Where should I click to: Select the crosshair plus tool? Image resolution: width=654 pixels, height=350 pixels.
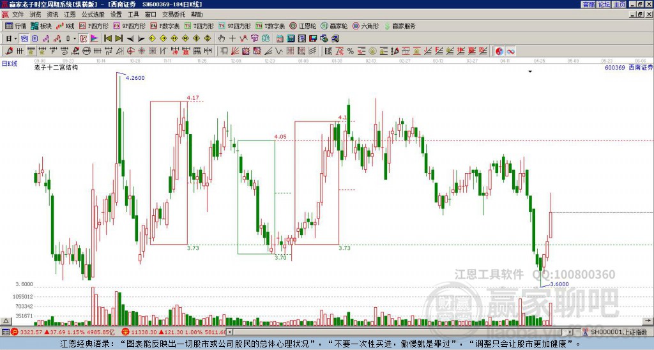click(232, 38)
